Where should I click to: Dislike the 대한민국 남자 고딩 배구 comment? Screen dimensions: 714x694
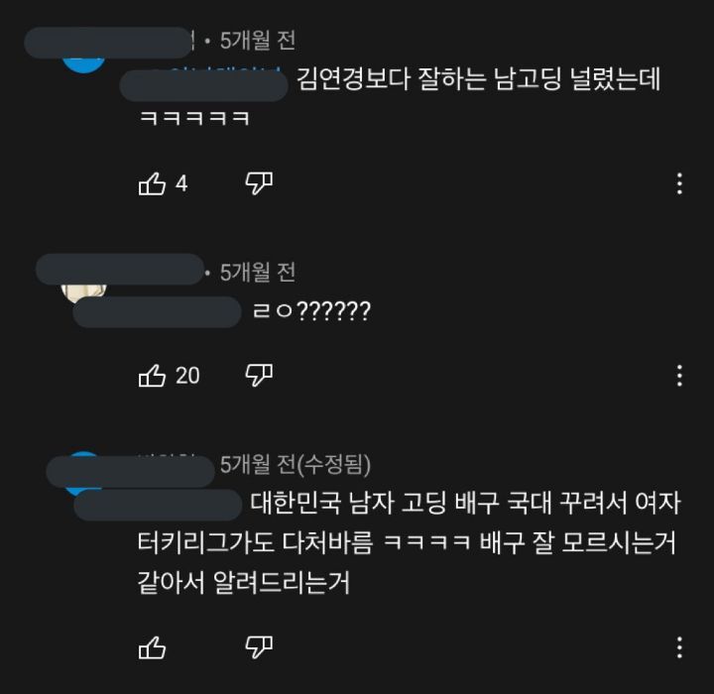coord(259,647)
